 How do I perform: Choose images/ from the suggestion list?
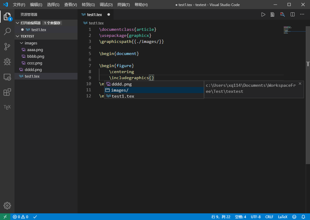154,90
